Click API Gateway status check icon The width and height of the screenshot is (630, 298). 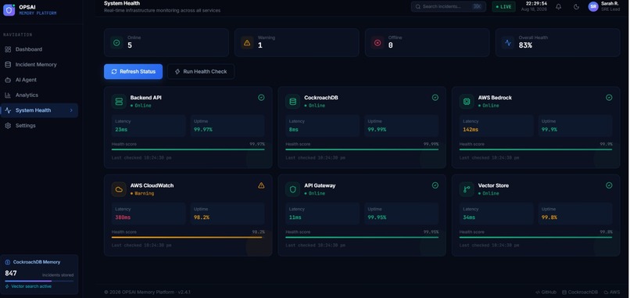tap(435, 185)
